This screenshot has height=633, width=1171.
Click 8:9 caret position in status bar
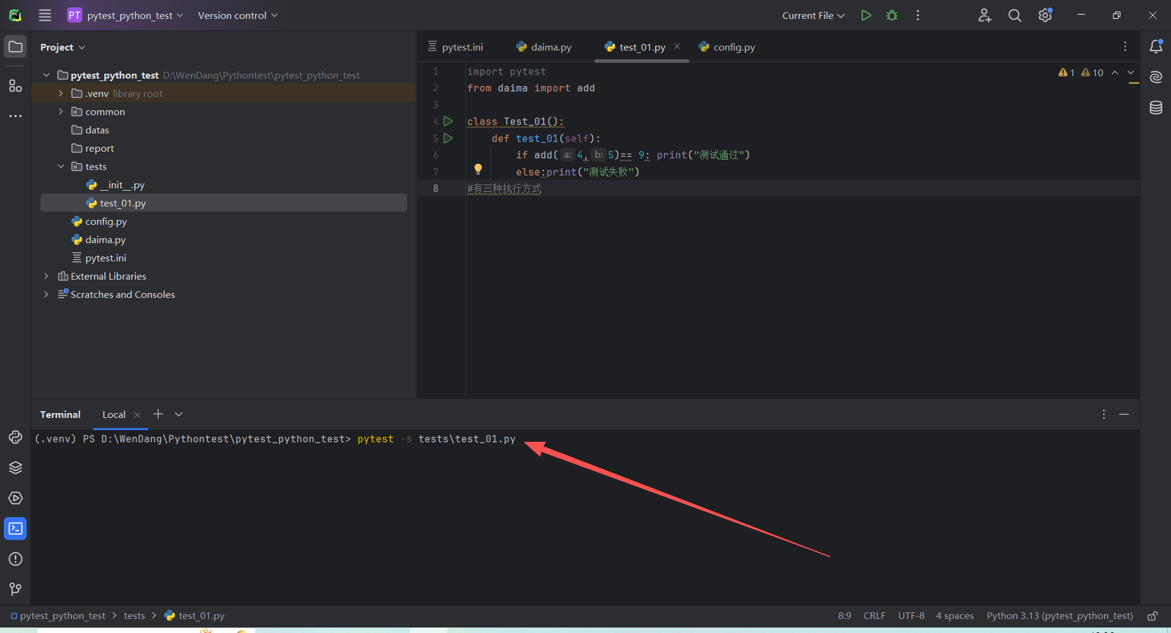844,616
